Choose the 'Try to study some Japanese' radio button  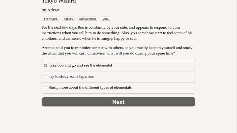45,77
